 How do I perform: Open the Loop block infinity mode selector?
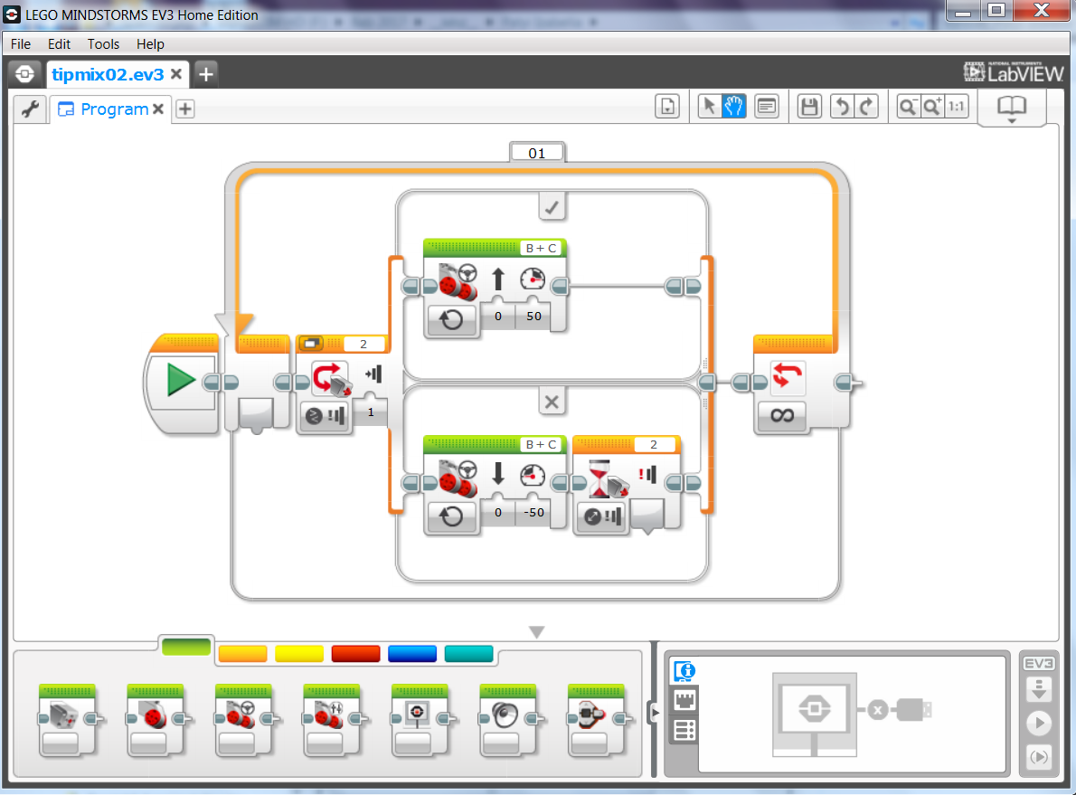(x=782, y=415)
